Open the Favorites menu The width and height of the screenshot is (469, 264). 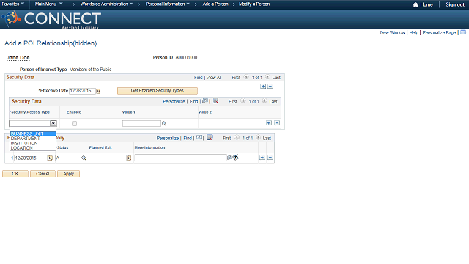(13, 4)
